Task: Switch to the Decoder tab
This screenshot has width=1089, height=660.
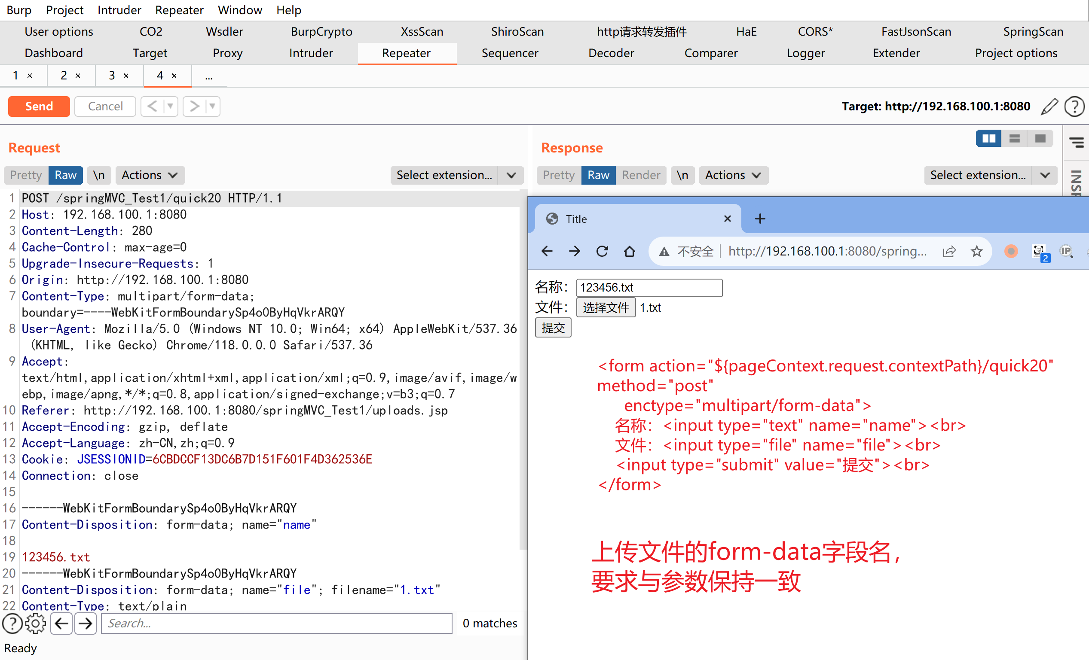Action: tap(611, 53)
